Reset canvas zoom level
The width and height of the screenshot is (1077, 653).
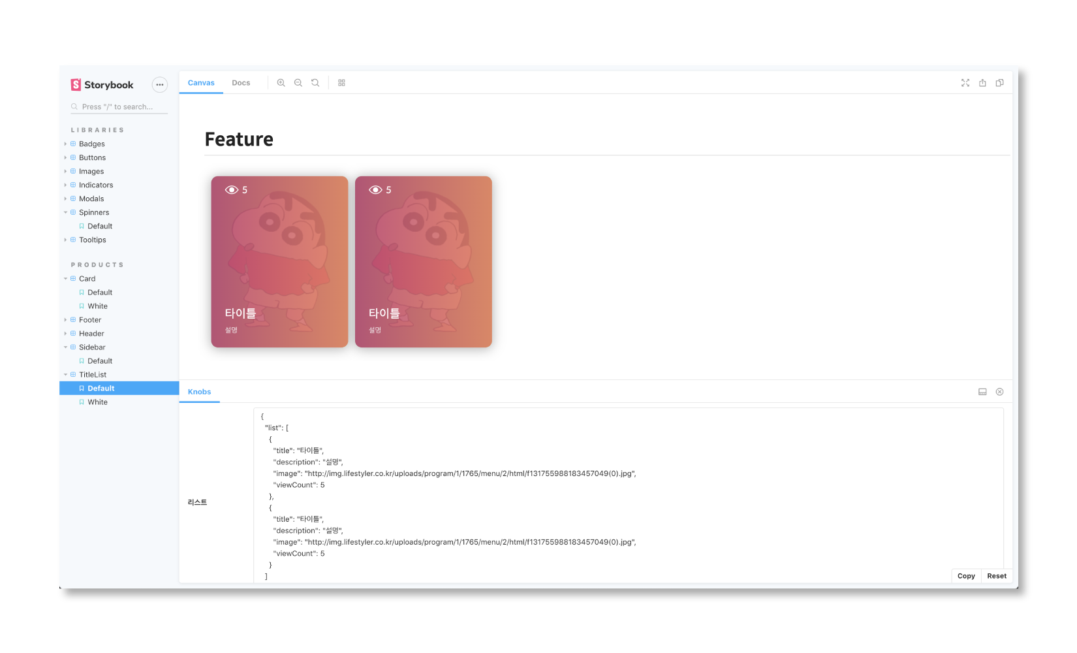[315, 83]
